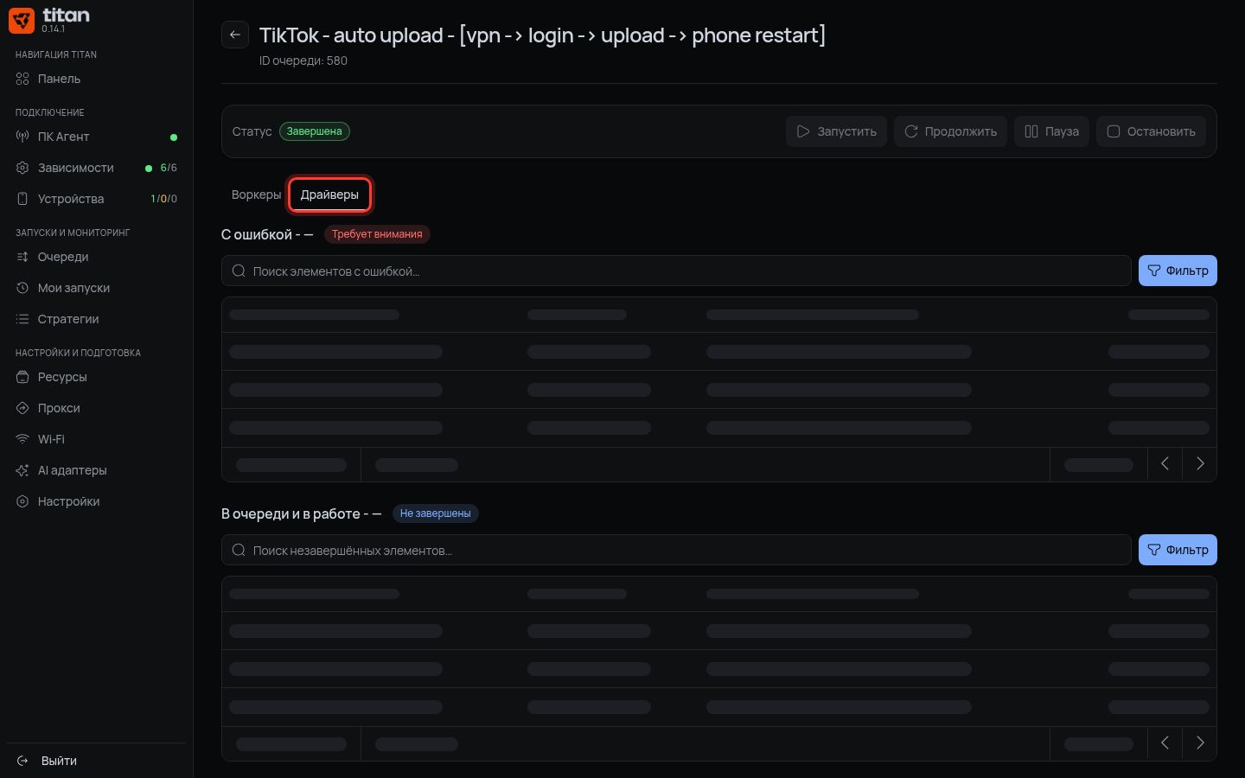Open the AI адаптеры section

pos(96,470)
